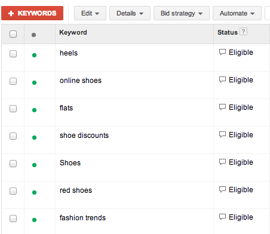270x234 pixels.
Task: Toggle the select-all checkbox in header
Action: point(13,34)
